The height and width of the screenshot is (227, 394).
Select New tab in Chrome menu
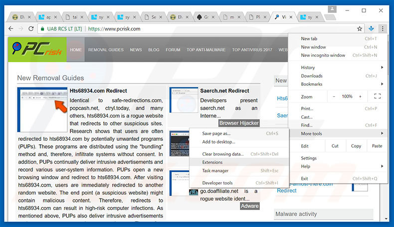click(309, 39)
